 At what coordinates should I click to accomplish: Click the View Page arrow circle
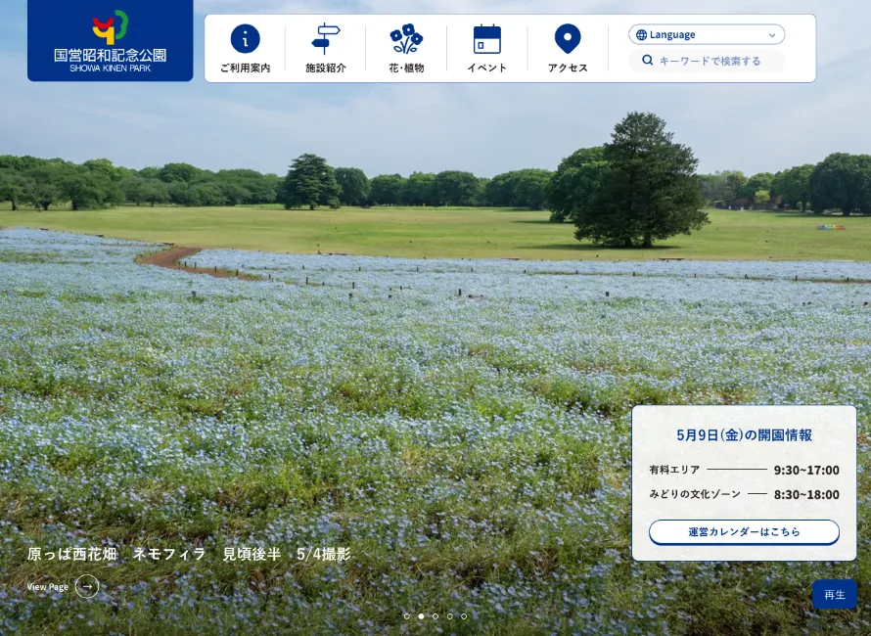[87, 586]
